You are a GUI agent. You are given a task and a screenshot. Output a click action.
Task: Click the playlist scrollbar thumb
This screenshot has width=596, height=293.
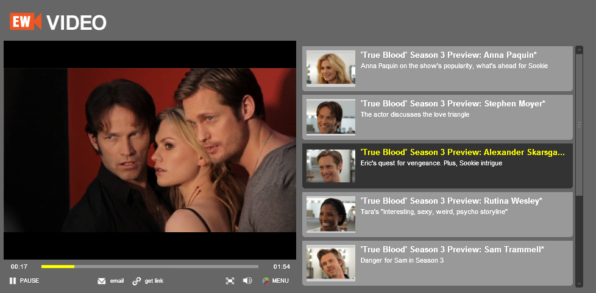coord(580,125)
